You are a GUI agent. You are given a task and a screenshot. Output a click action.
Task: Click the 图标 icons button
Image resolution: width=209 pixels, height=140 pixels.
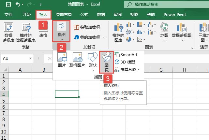coord(107,62)
